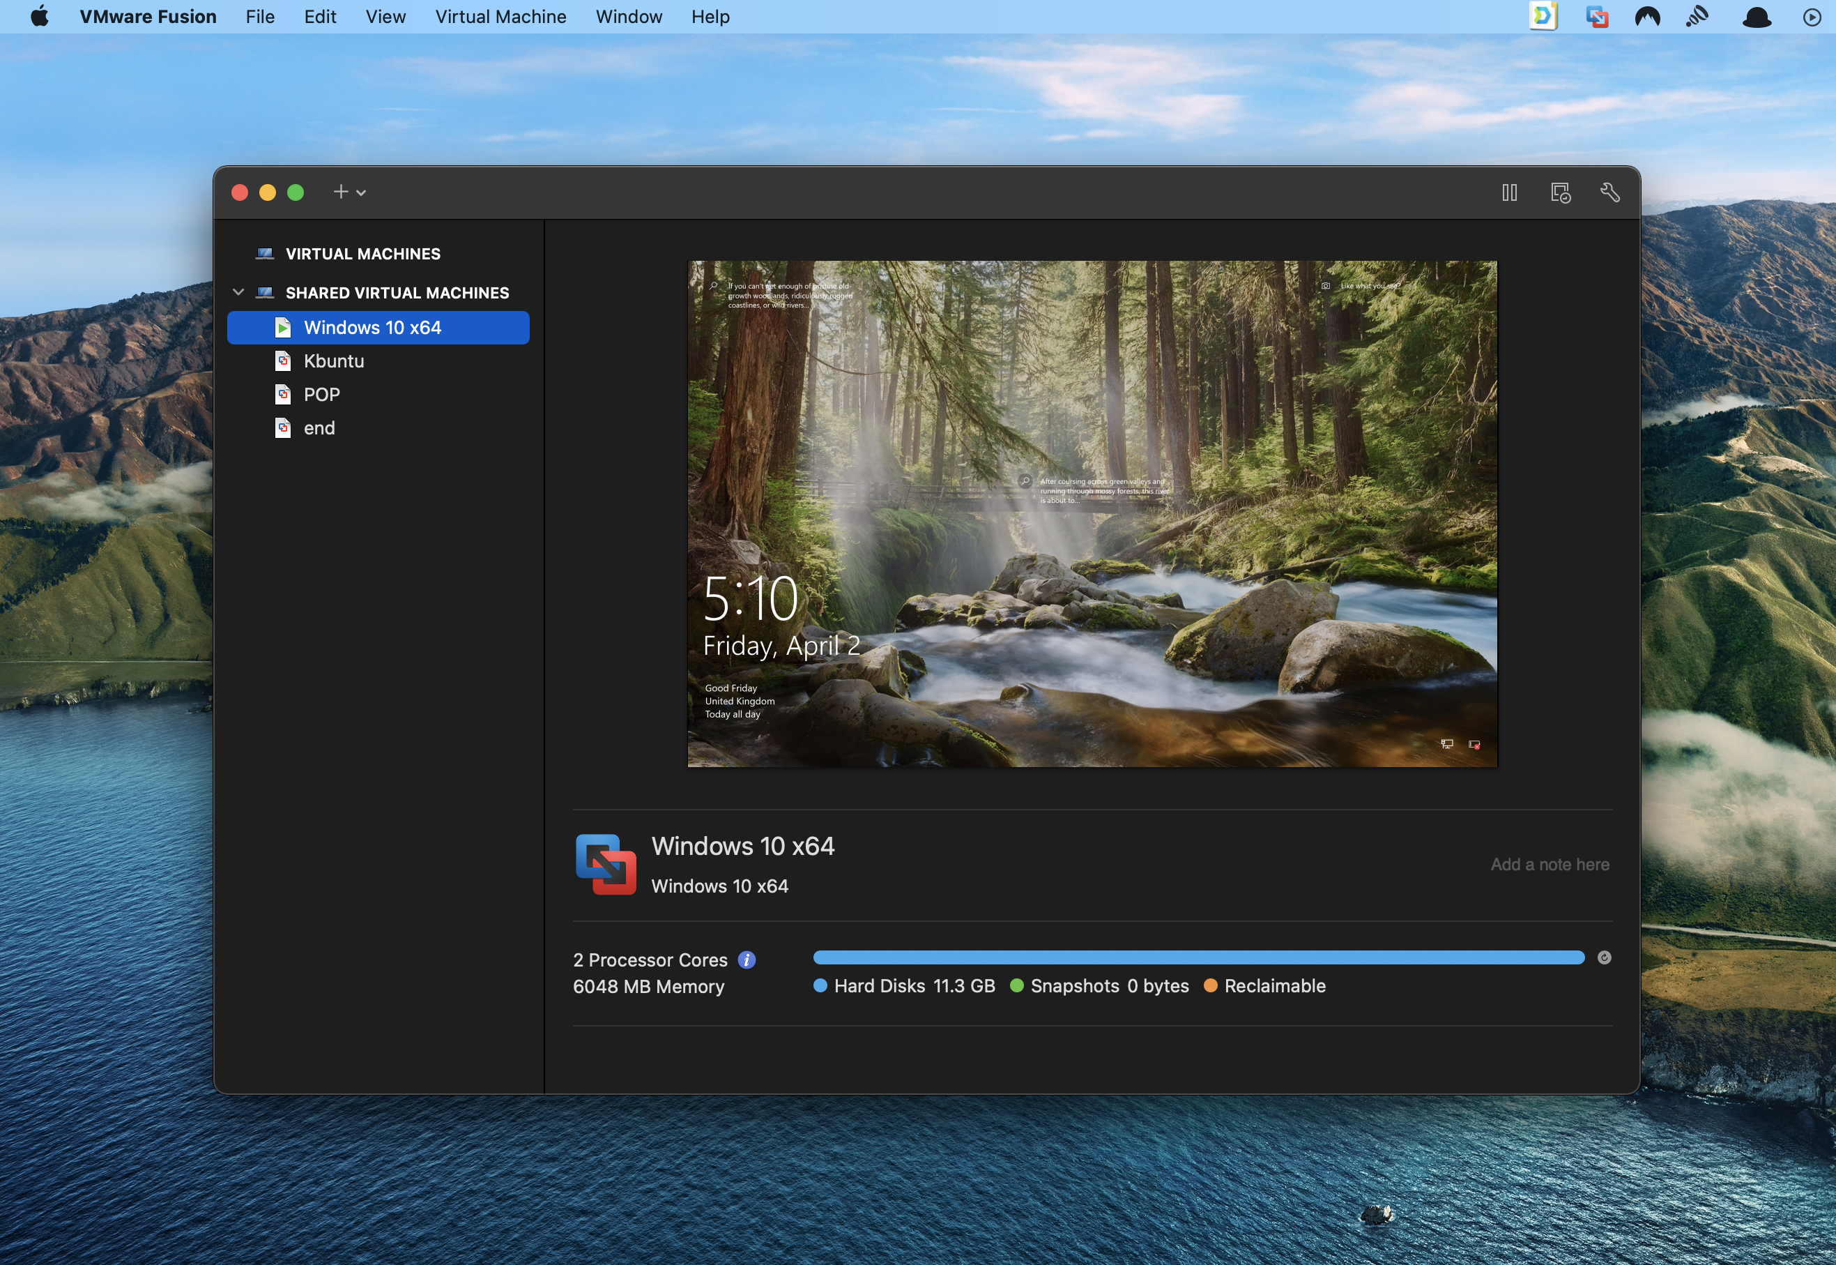The height and width of the screenshot is (1265, 1836).
Task: Click the VMware Fusion logo beside VM name
Action: (606, 864)
